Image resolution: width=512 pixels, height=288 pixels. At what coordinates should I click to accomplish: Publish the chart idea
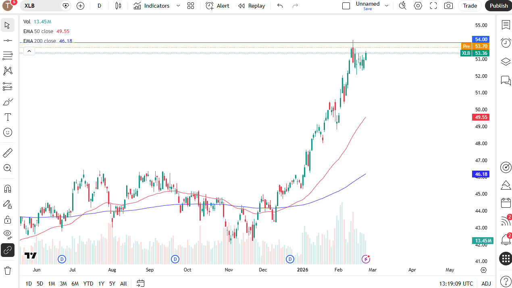point(499,6)
